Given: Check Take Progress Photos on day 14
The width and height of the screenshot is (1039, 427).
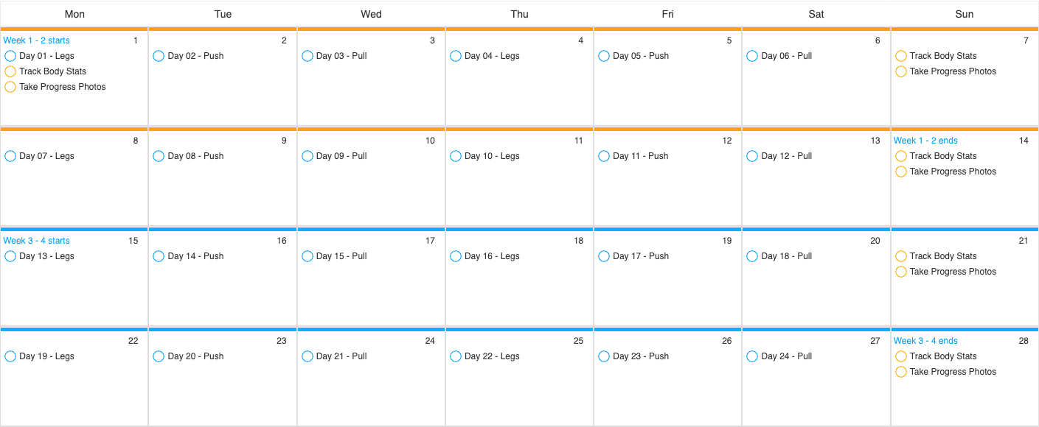Looking at the screenshot, I should (901, 172).
